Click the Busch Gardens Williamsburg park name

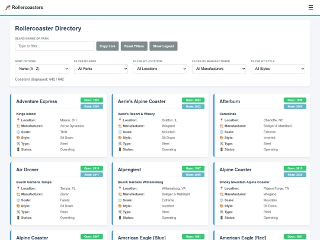pyautogui.click(x=140, y=182)
